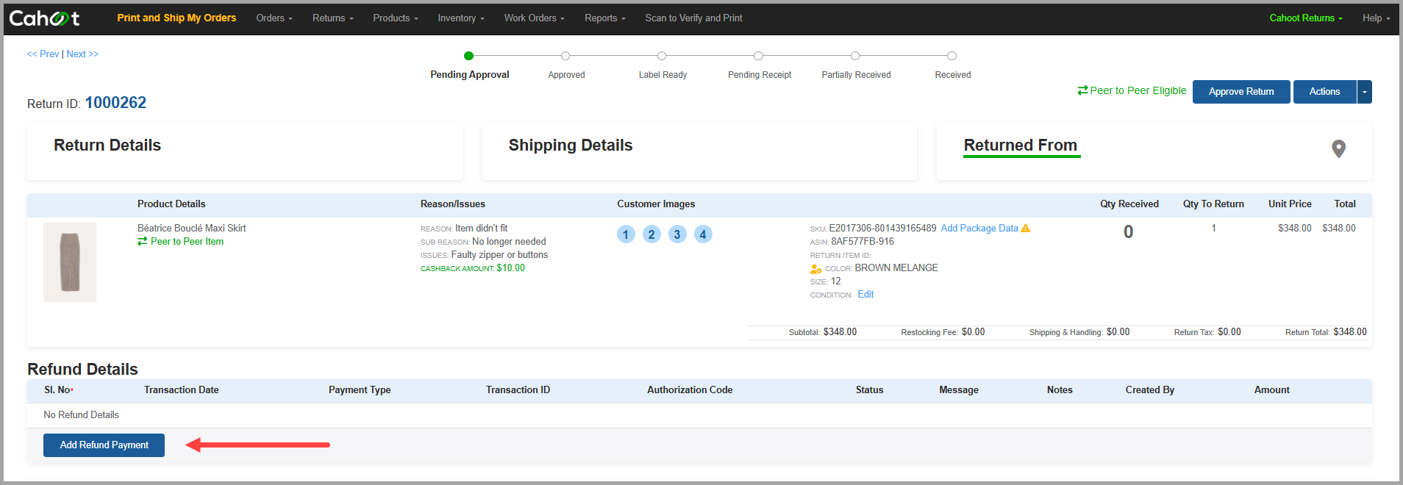
Task: Click the Pending Approval progress step
Action: 469,56
